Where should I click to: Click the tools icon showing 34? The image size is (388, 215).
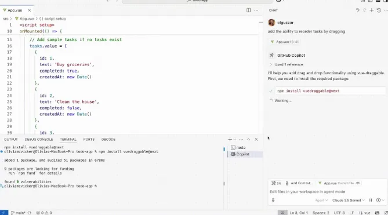coord(276,183)
